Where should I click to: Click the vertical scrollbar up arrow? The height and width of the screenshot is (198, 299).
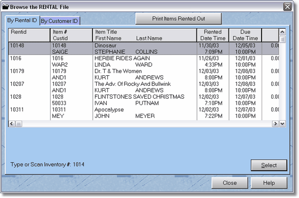coord(282,32)
